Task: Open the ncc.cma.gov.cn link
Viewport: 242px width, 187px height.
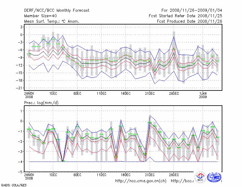Action: coord(141,181)
